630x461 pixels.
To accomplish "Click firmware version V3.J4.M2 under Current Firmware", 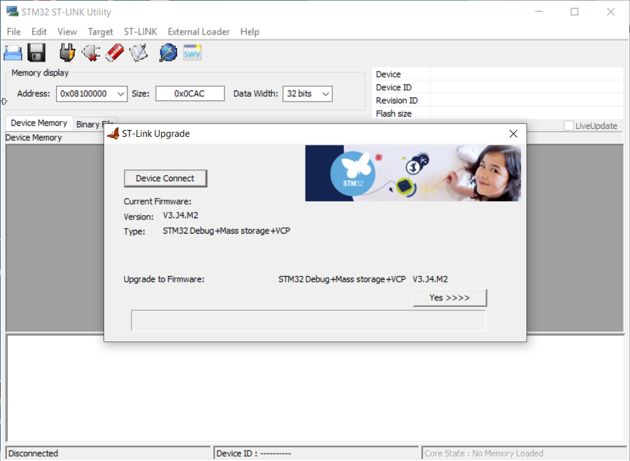I will [x=180, y=216].
